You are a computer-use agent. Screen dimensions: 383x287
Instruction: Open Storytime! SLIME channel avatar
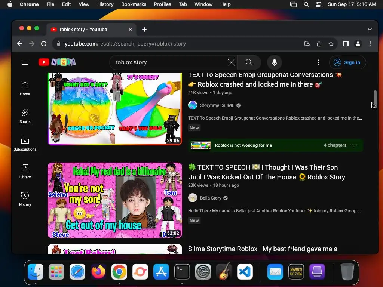(193, 105)
